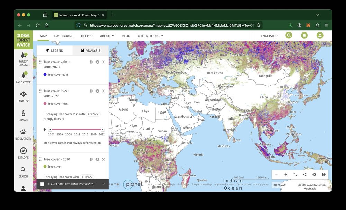Open the browser tab list chevron
Screen dimensions: 346x210
tap(317, 15)
